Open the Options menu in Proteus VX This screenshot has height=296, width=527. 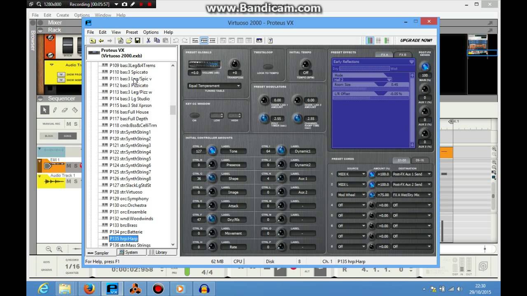point(151,32)
